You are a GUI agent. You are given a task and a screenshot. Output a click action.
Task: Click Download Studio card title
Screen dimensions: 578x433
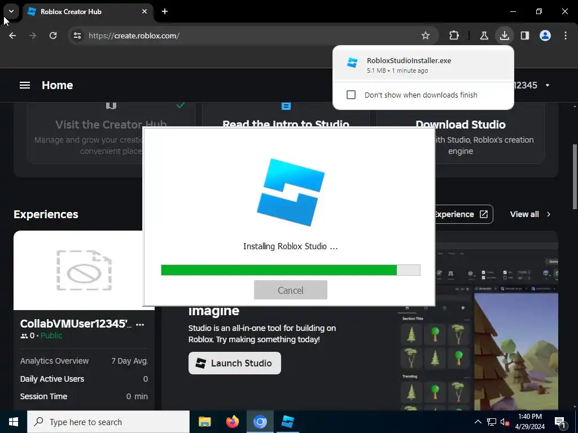coord(461,125)
